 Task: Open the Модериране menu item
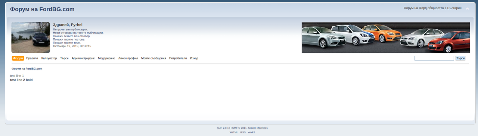[106, 58]
